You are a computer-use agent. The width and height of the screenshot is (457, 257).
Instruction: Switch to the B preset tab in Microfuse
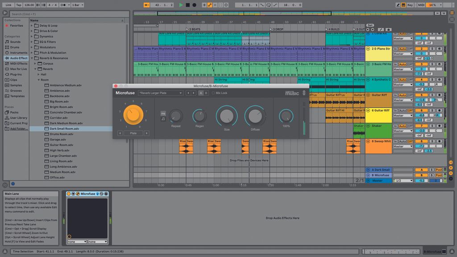click(206, 93)
